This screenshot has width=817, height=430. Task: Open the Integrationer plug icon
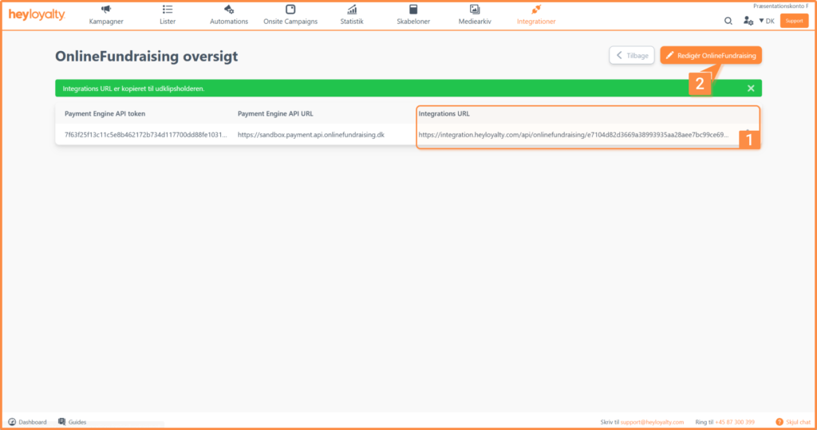pos(536,9)
